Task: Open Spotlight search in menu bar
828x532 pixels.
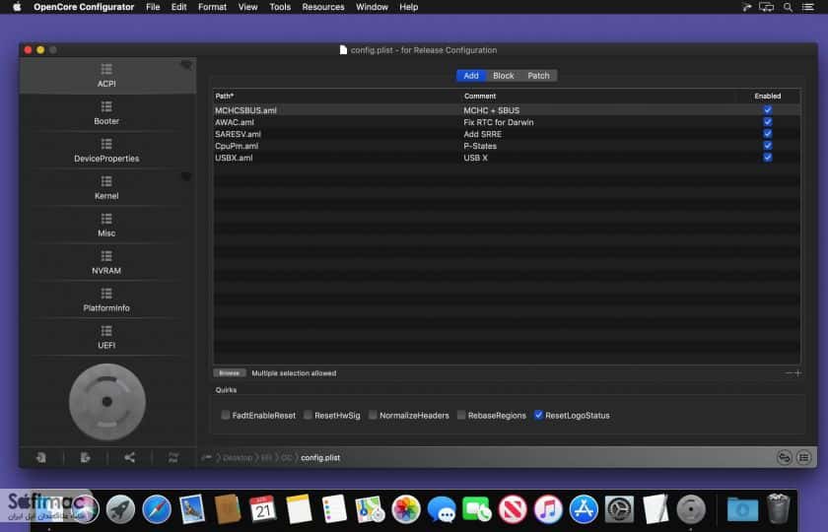Action: [788, 7]
